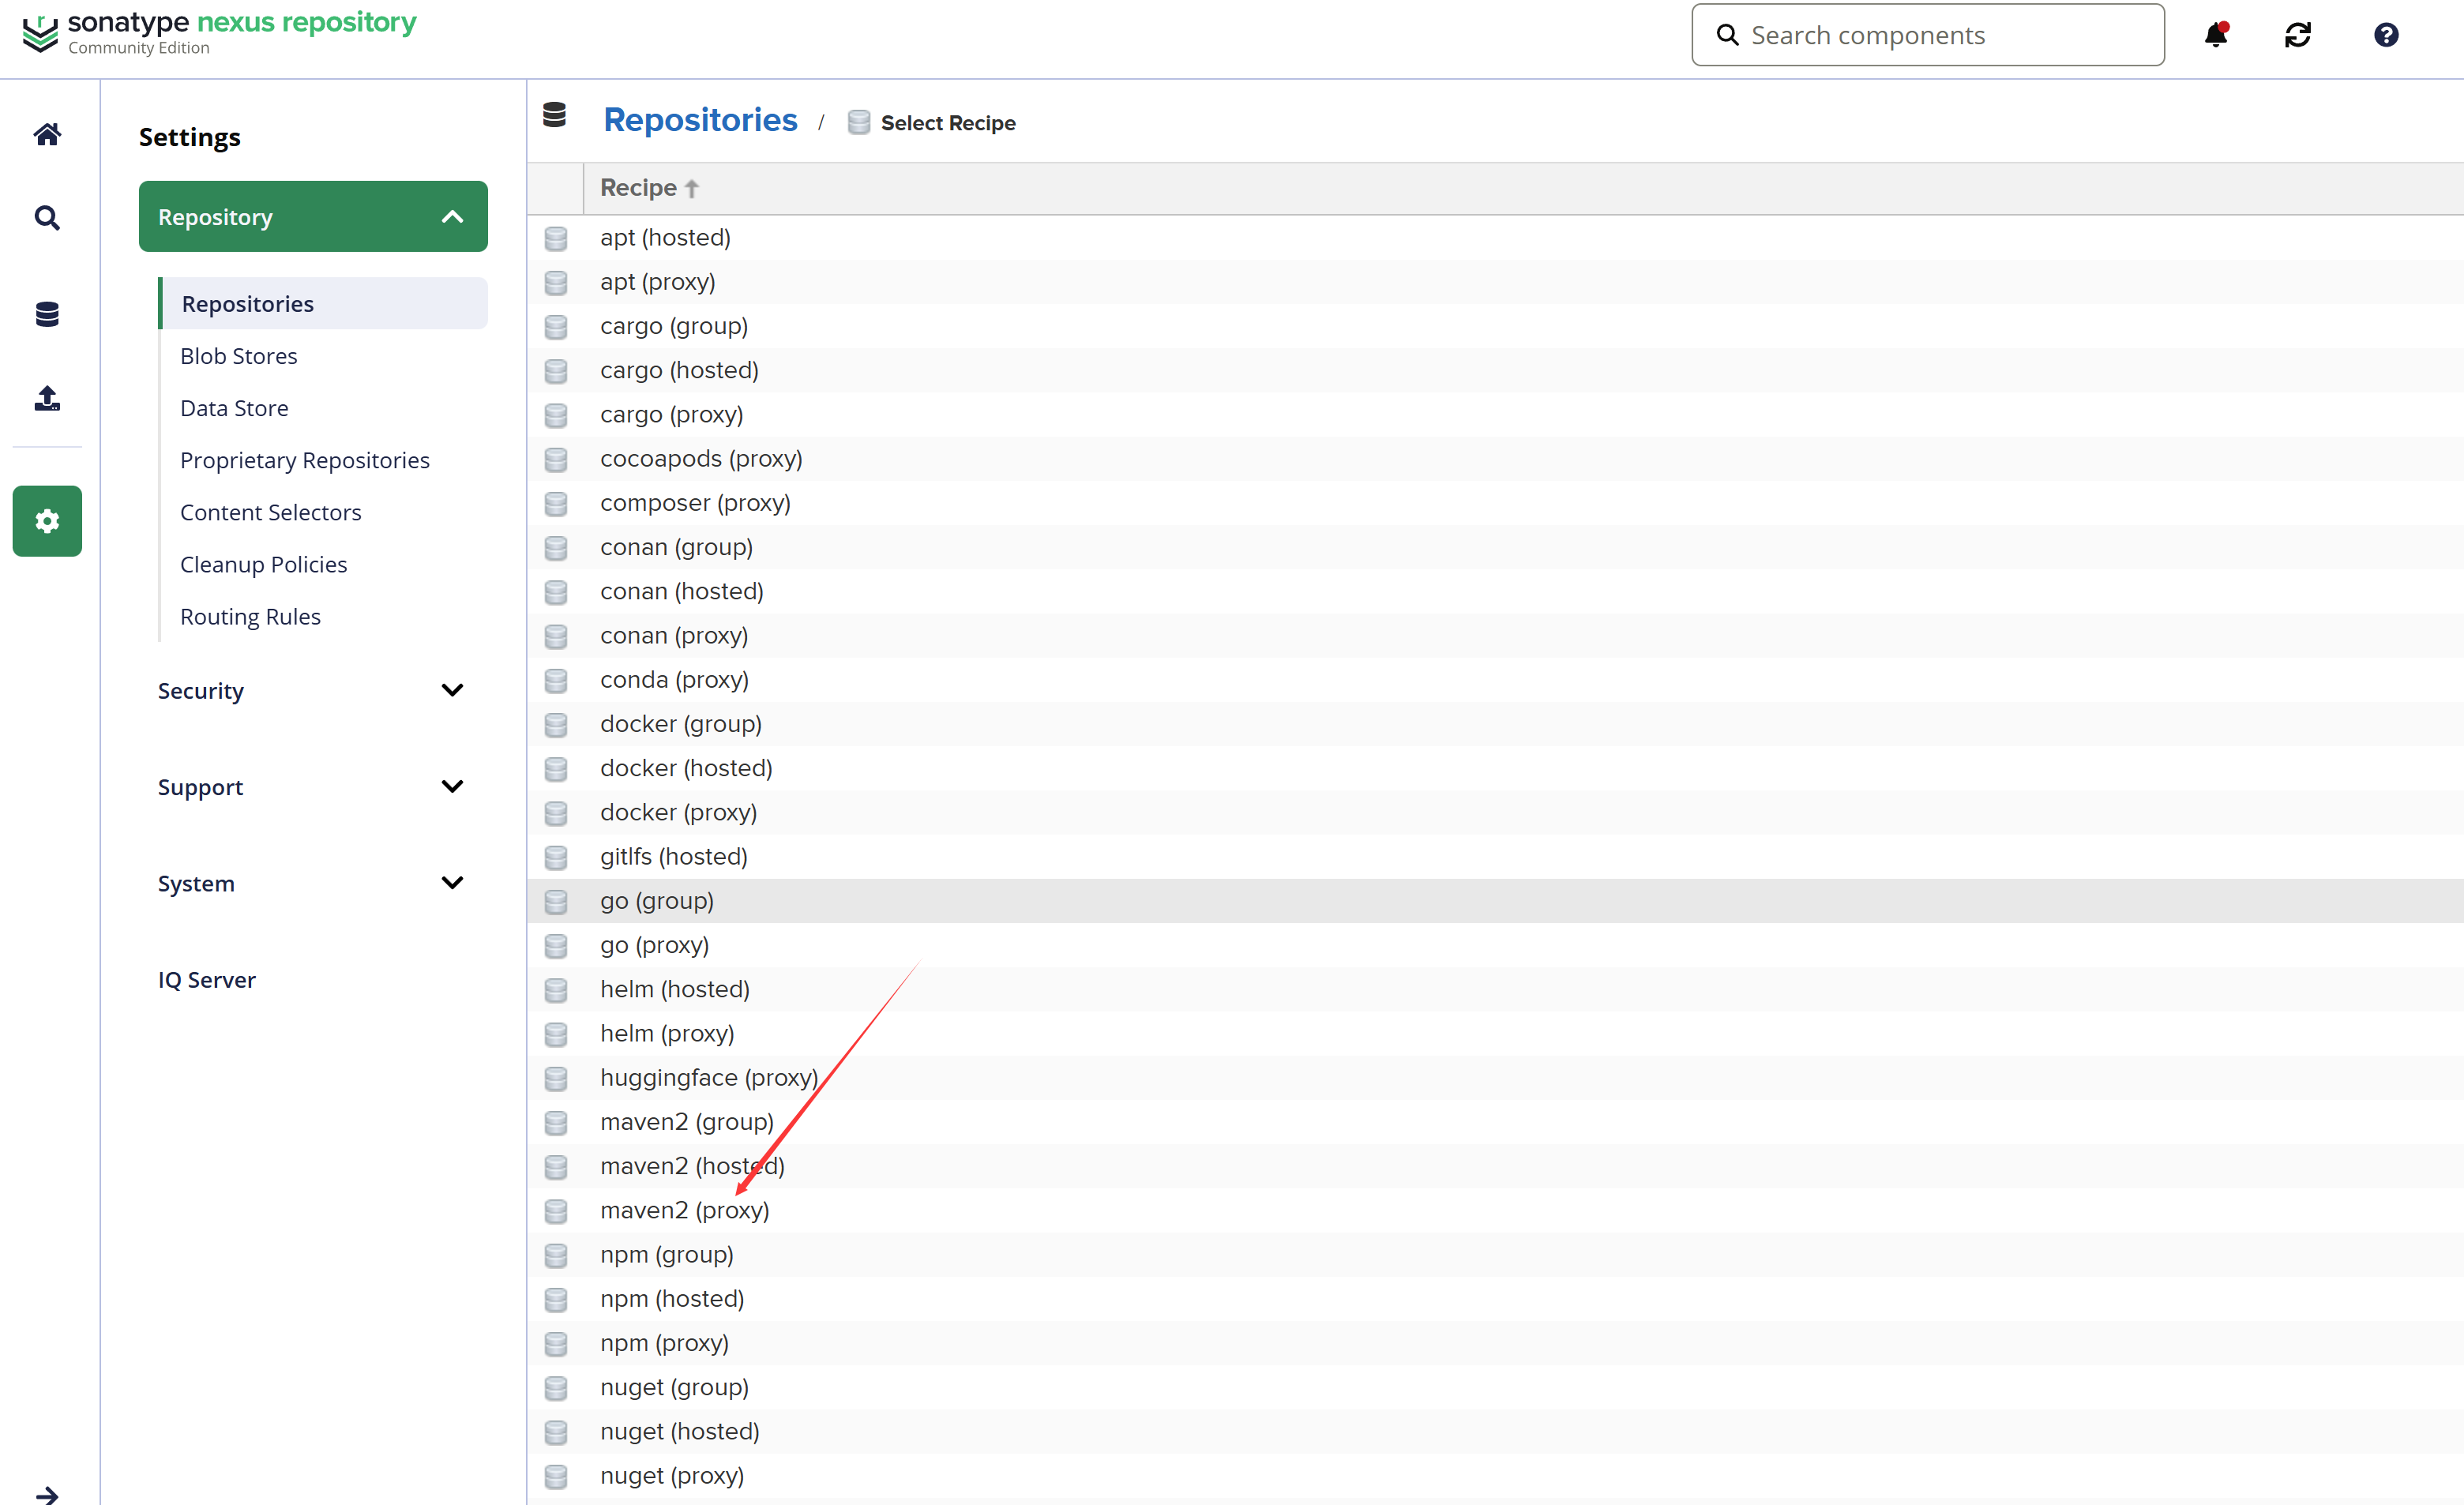Click the Repositories breadcrumb link

click(700, 120)
